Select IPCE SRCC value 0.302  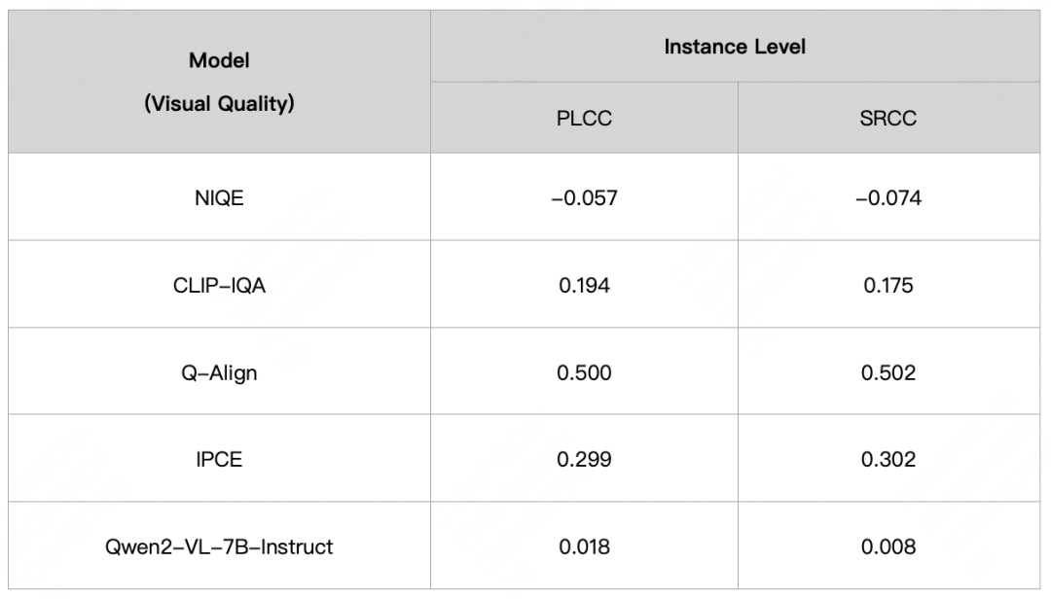point(888,458)
